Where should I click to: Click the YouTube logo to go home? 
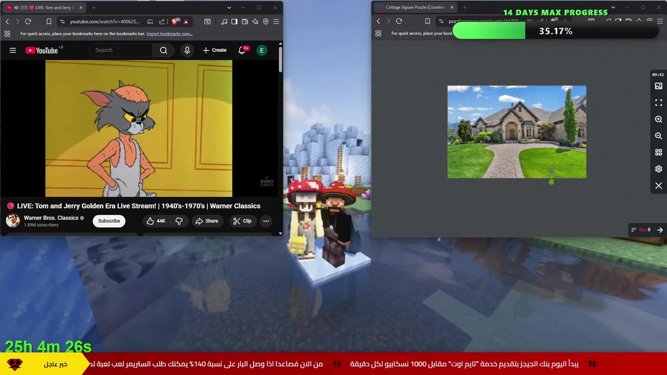coord(43,50)
